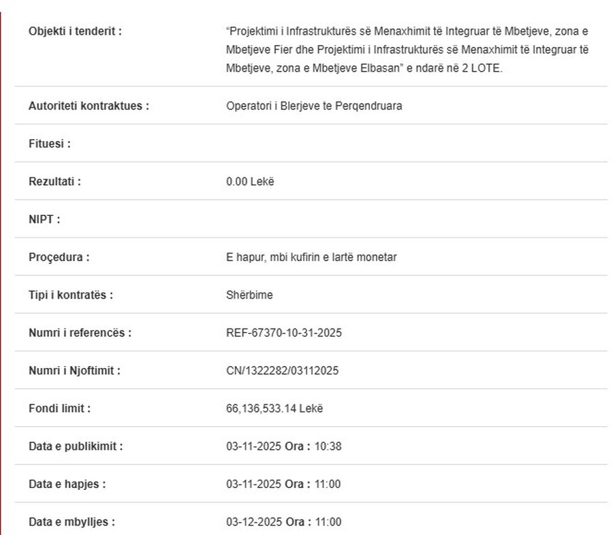Image resolution: width=613 pixels, height=535 pixels.
Task: Click the tender description paragraph text
Action: click(x=407, y=50)
